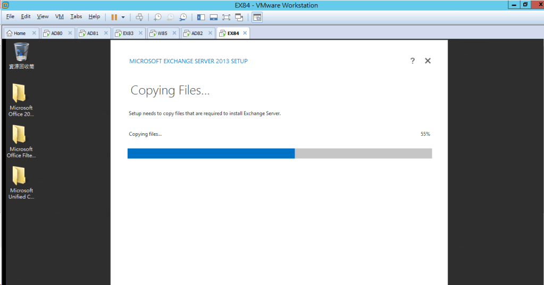Open the VM menu
Screen dimensions: 544x285
[60, 17]
